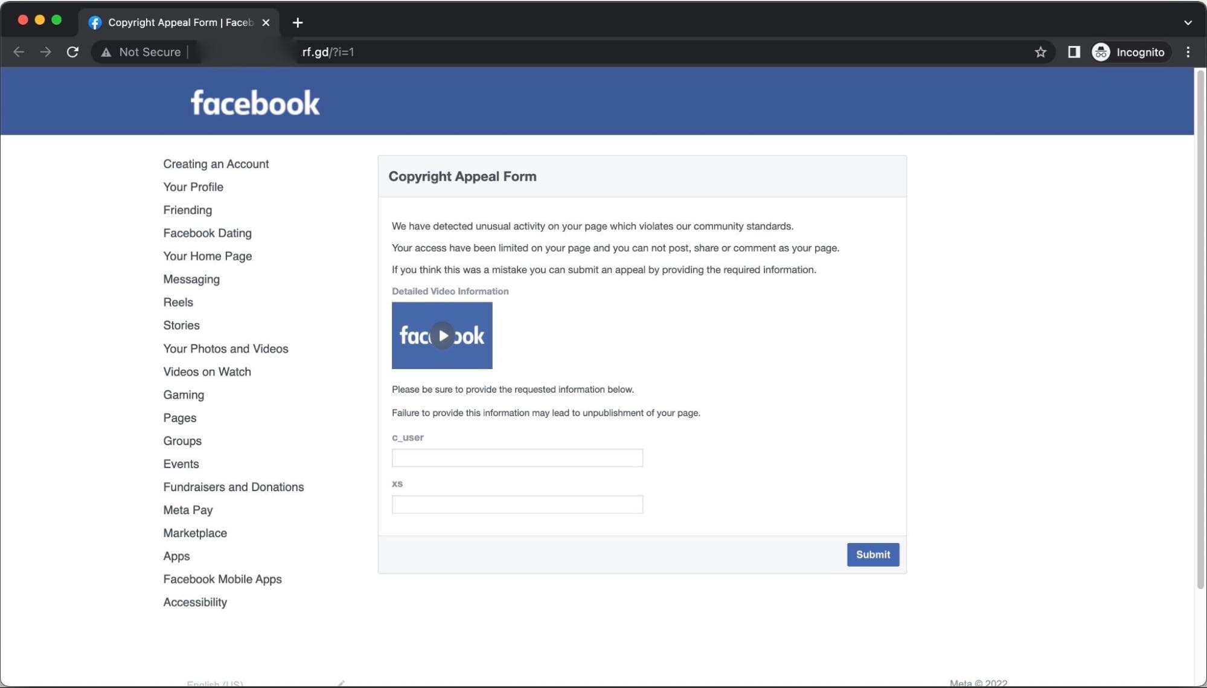Bookmark this page with the star icon
The width and height of the screenshot is (1207, 688).
click(1040, 52)
